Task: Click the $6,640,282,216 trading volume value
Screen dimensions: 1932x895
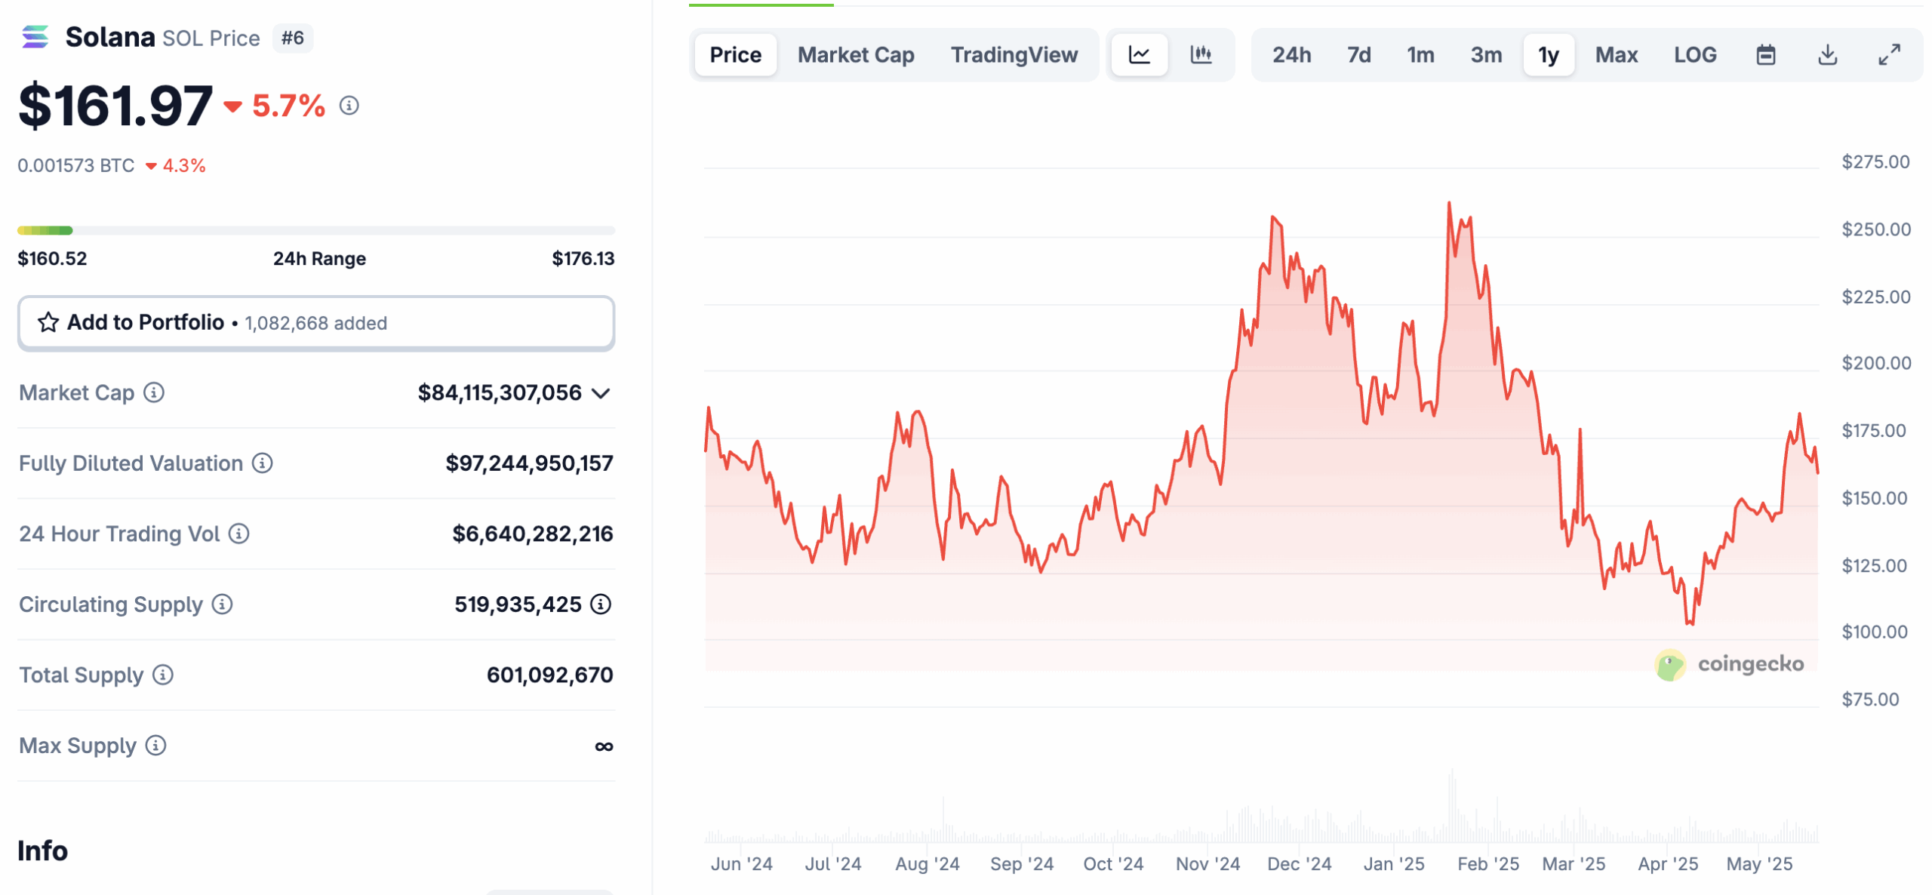Action: point(532,534)
